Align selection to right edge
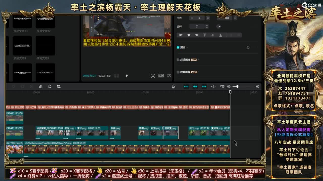 tap(197, 35)
